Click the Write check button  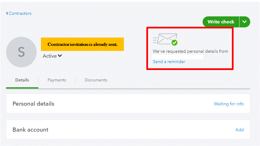tap(221, 22)
